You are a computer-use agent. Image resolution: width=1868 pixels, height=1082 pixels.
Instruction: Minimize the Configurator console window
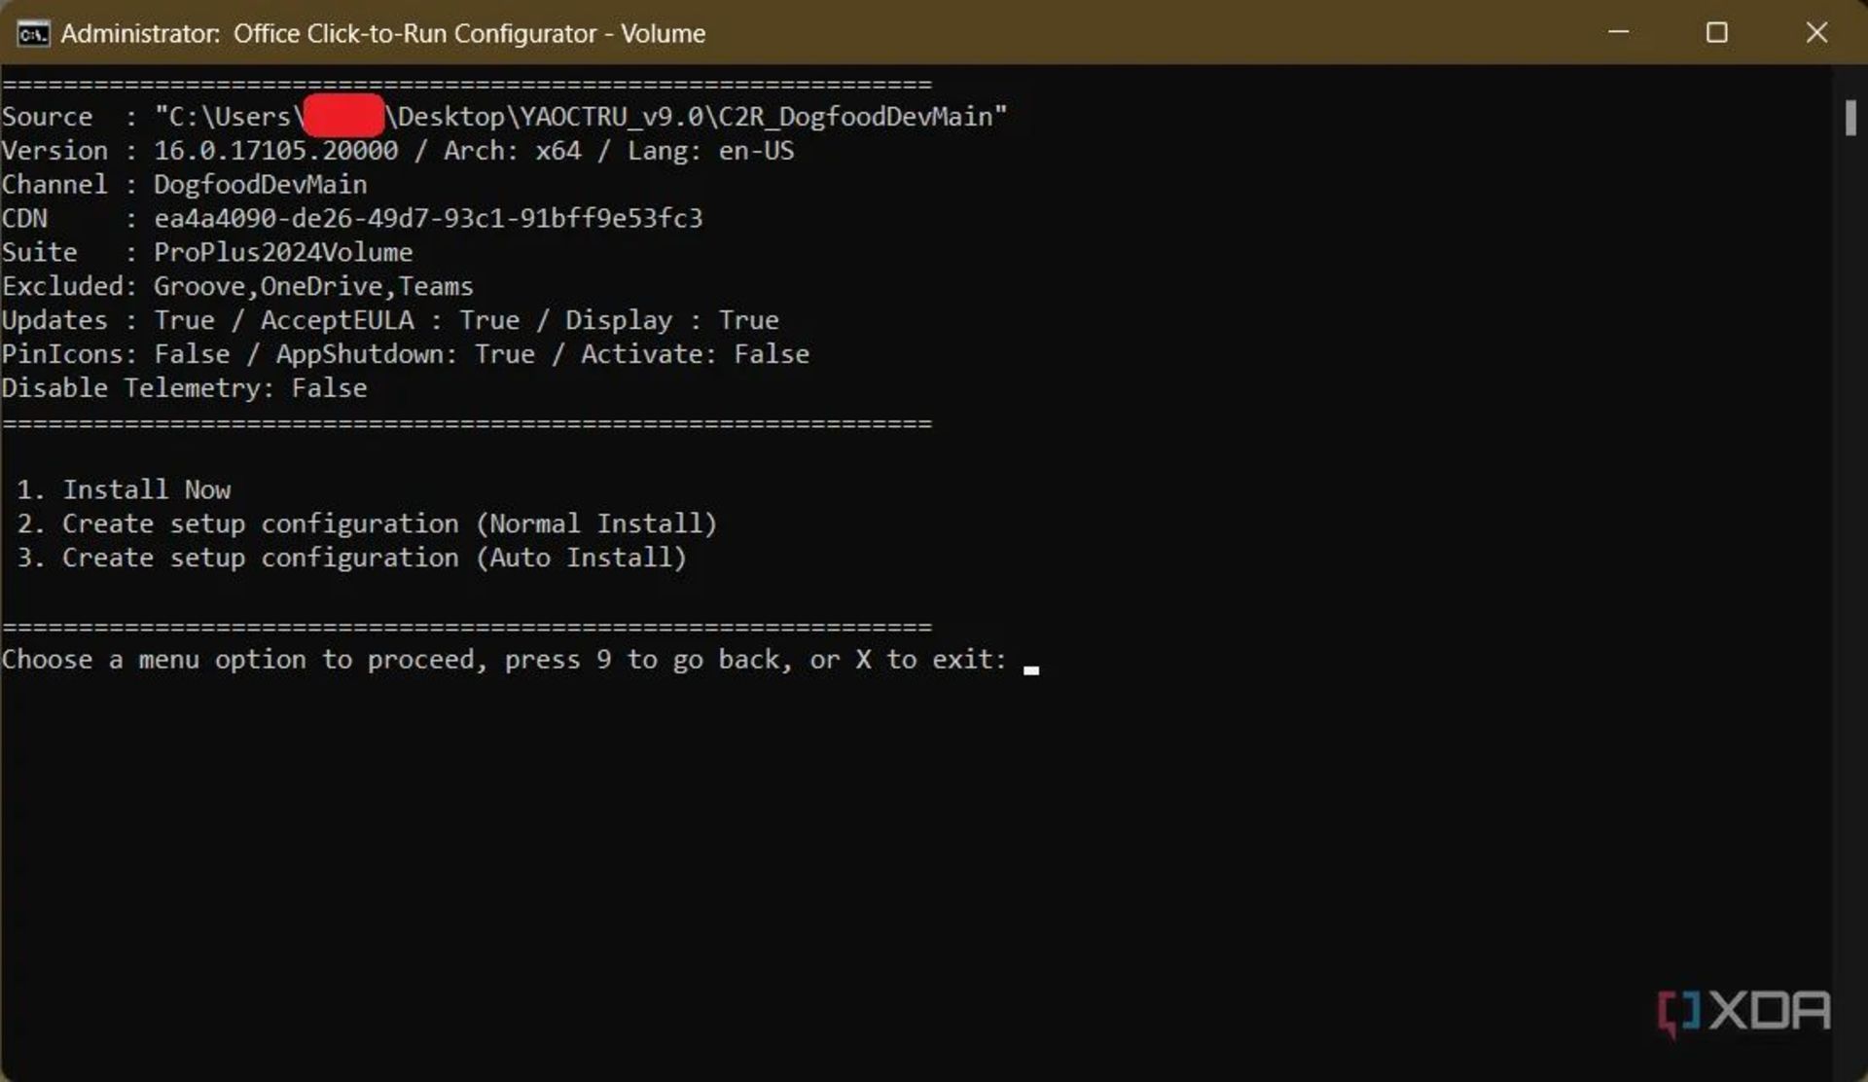pos(1619,33)
